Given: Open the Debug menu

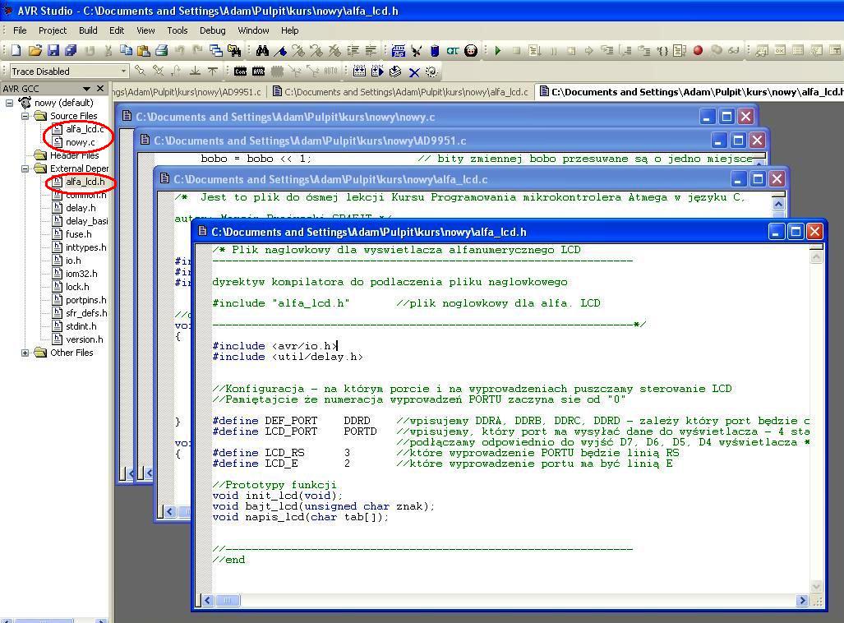Looking at the screenshot, I should point(212,30).
